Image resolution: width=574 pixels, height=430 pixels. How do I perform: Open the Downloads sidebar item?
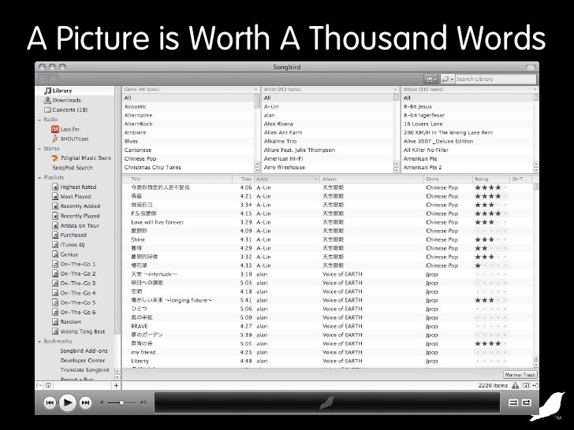click(62, 100)
